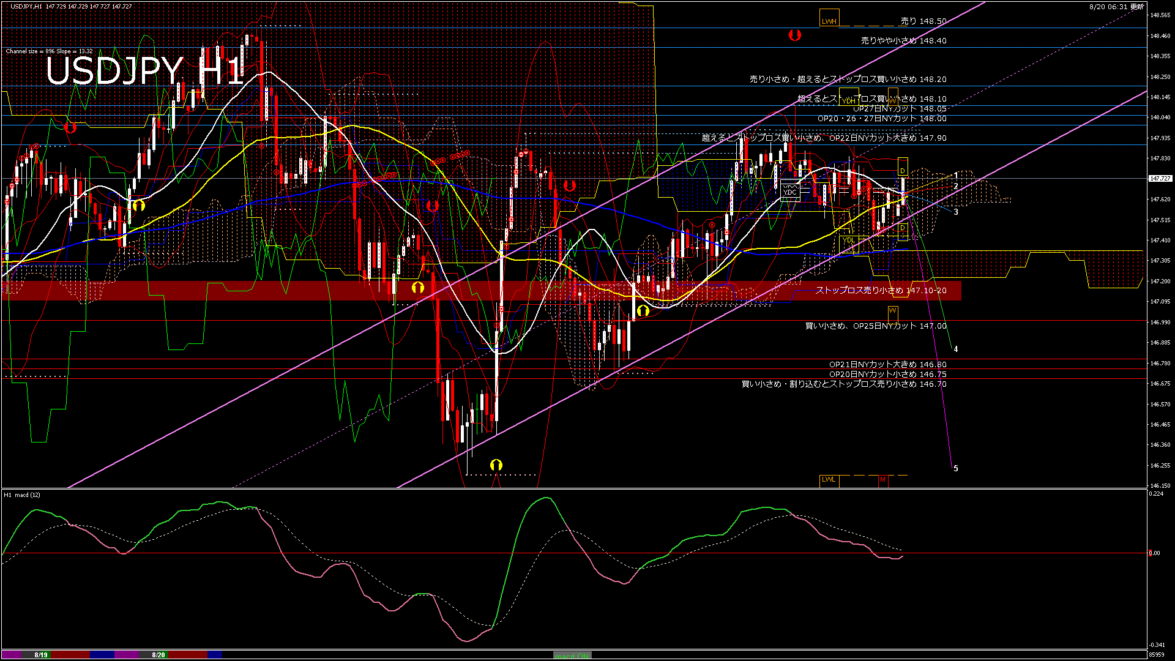Select the projection line endpoint labeled 3
Image resolution: width=1175 pixels, height=661 pixels.
(956, 212)
